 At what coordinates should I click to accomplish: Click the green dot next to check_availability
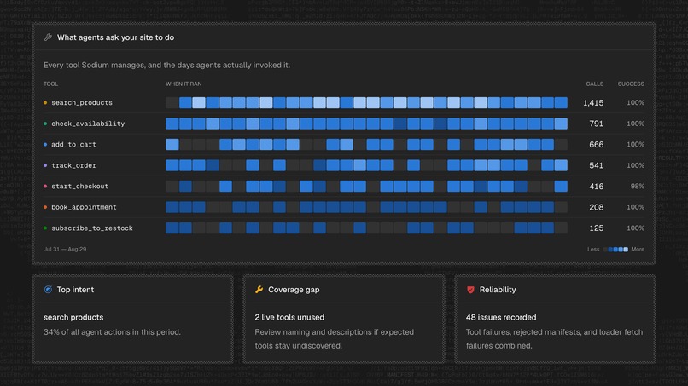coord(45,124)
